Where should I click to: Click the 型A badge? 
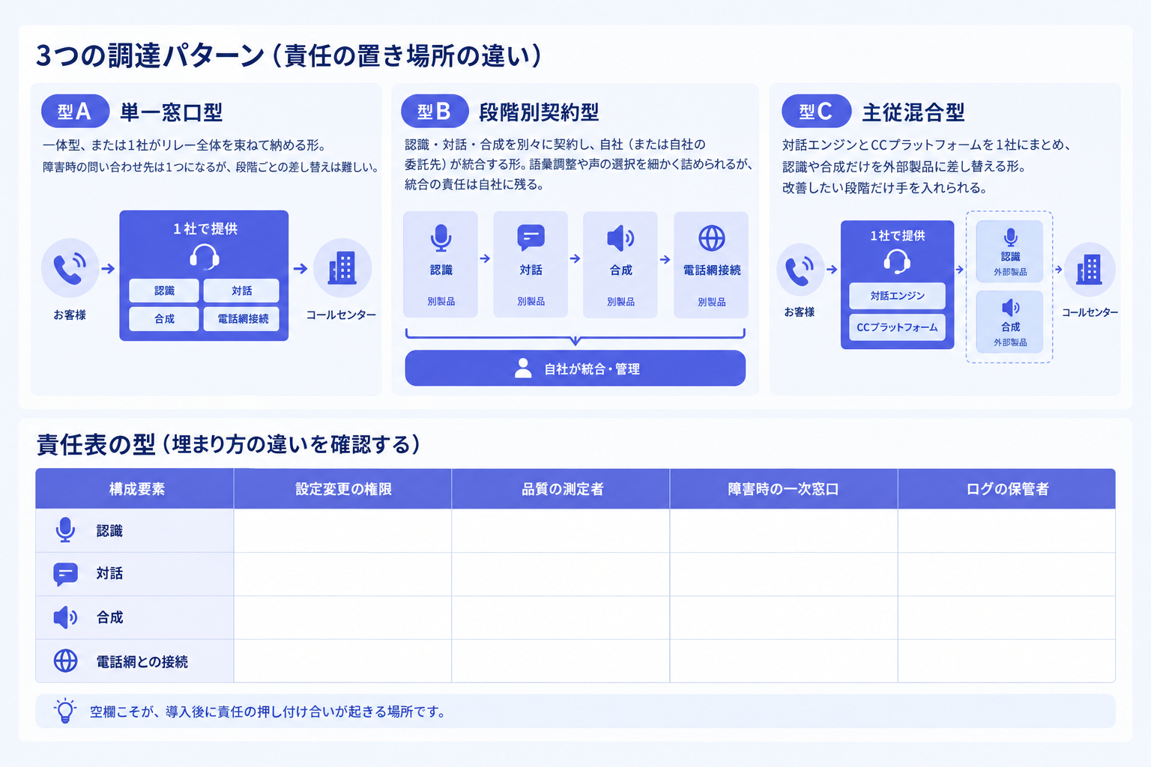click(x=75, y=112)
